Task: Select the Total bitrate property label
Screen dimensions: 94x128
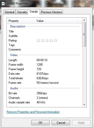Action: [x=16, y=78]
